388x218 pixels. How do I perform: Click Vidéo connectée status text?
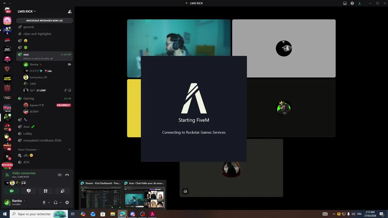point(24,173)
